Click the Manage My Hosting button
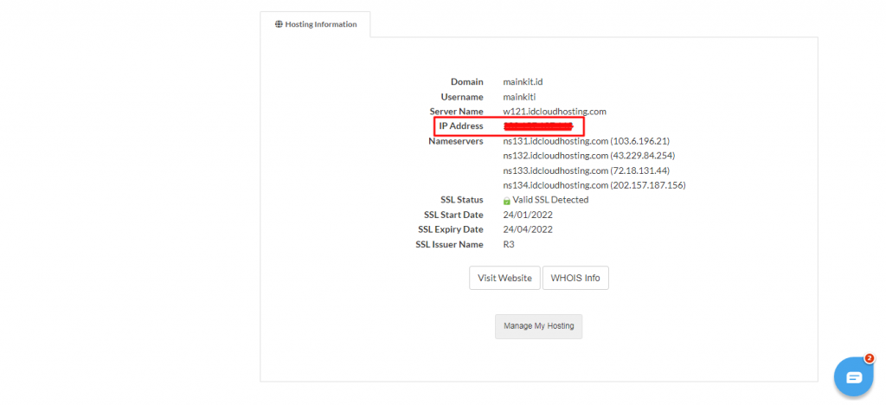The image size is (886, 405). (538, 326)
